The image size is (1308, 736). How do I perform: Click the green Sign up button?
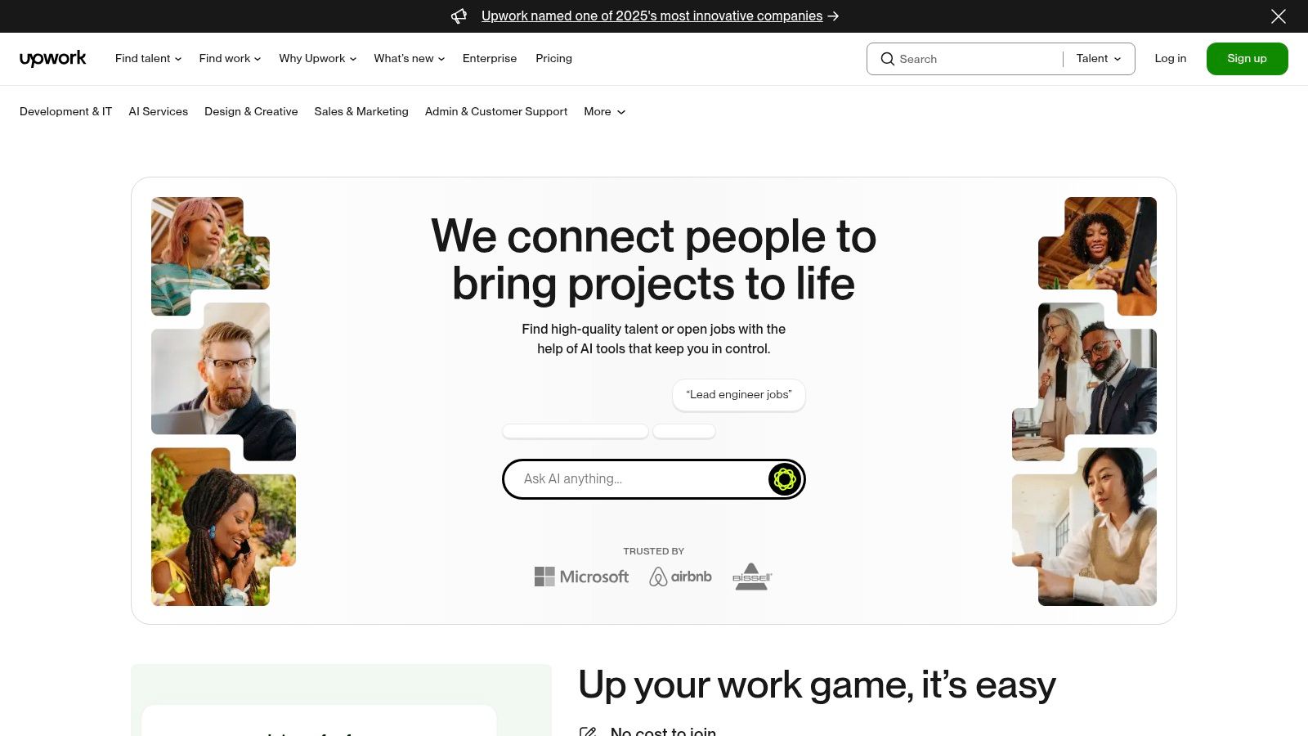(1247, 59)
